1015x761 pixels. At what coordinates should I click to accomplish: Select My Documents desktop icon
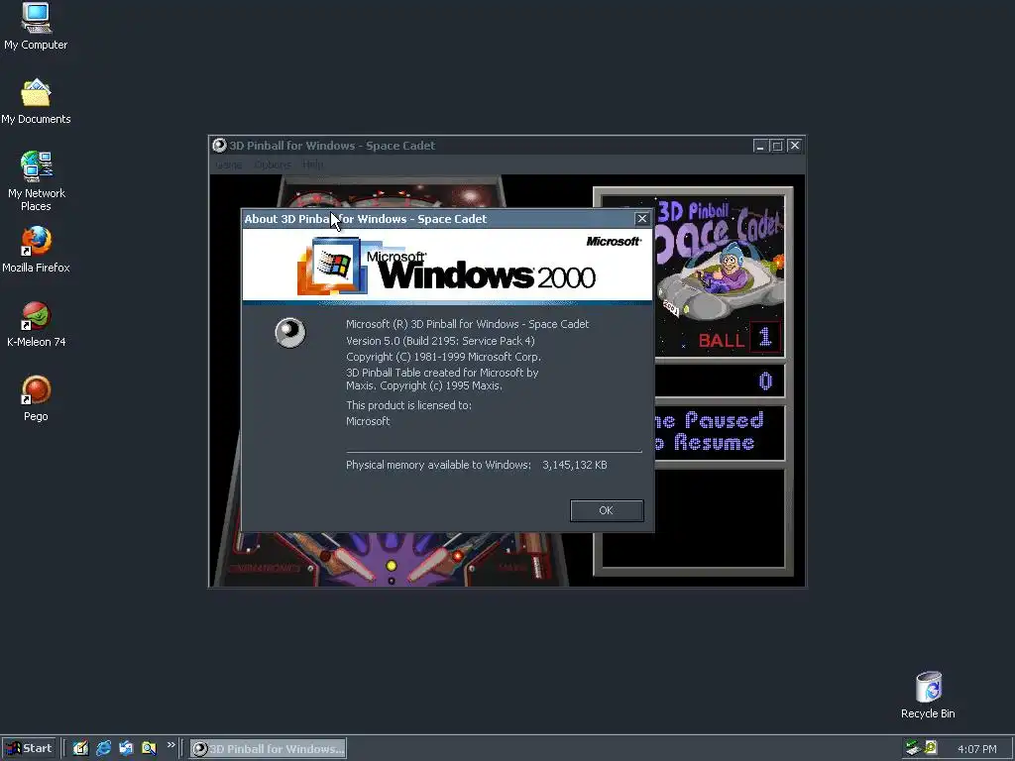click(36, 102)
